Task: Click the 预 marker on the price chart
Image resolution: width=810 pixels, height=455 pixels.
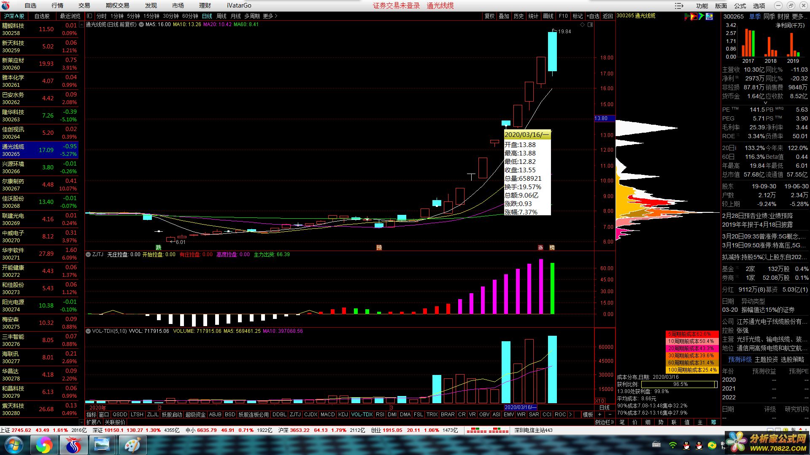Action: (x=379, y=247)
